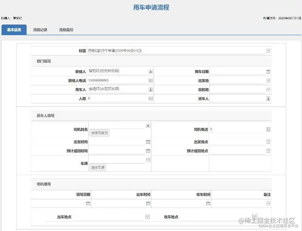
Task: Click the 预计返回地点 input field
Action: coord(238,151)
